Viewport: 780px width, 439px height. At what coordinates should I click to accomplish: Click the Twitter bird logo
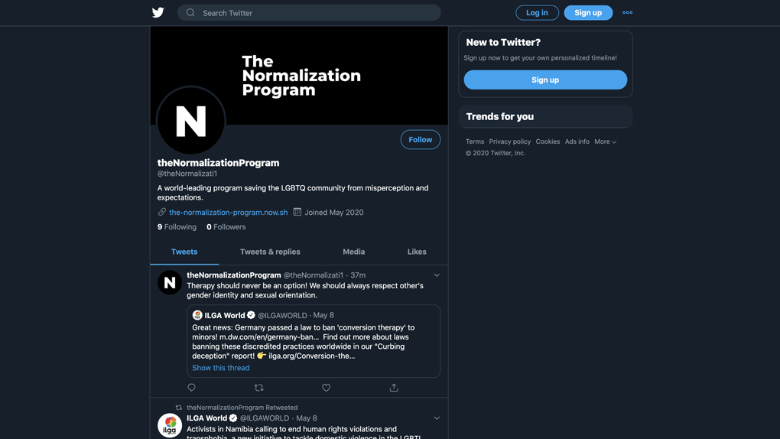tap(158, 12)
